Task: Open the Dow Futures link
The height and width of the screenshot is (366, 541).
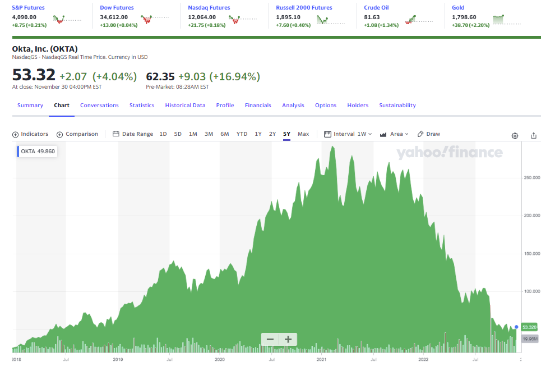Action: (x=117, y=8)
